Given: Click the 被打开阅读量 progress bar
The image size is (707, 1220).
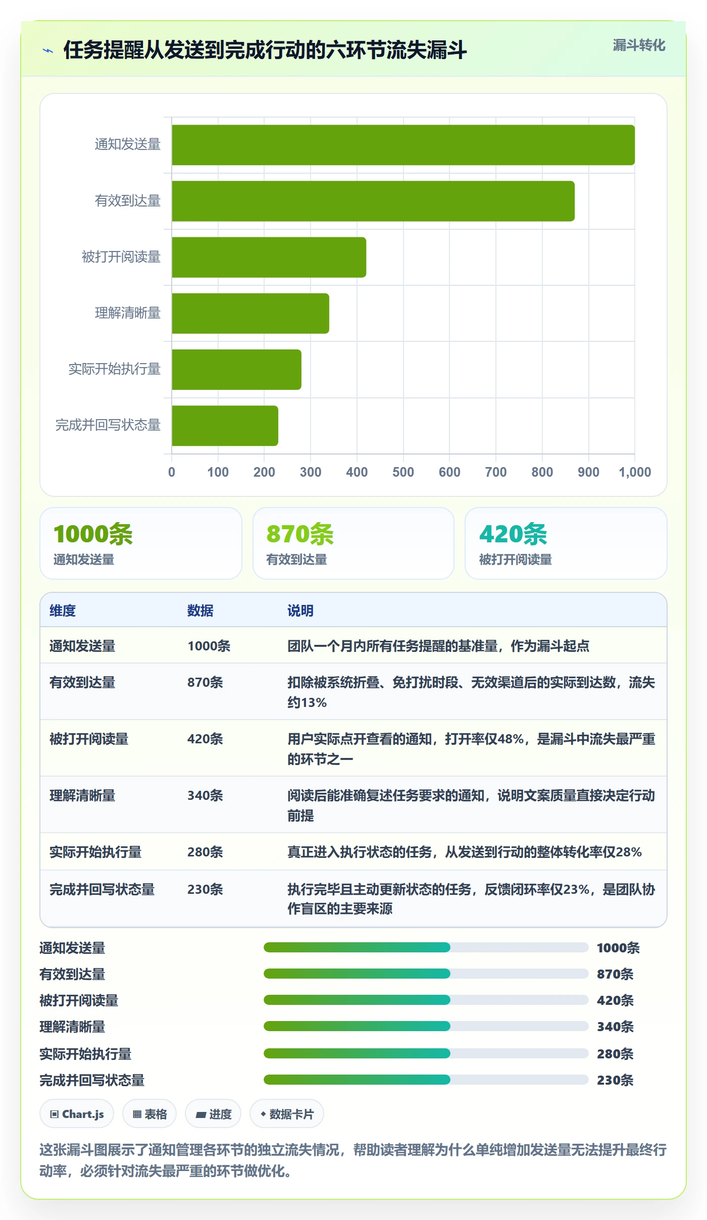Looking at the screenshot, I should tap(426, 1000).
